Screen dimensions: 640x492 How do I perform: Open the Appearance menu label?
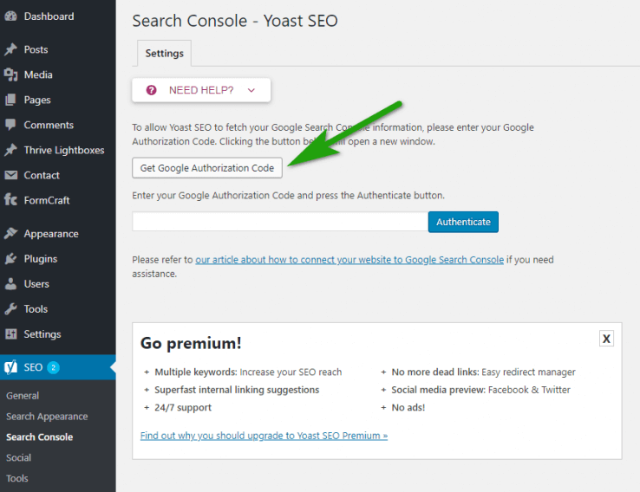click(x=51, y=234)
